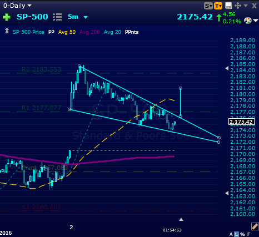Toggle the SP-500 Price legend series
Viewport: 259px width, 237px height.
tap(28, 32)
